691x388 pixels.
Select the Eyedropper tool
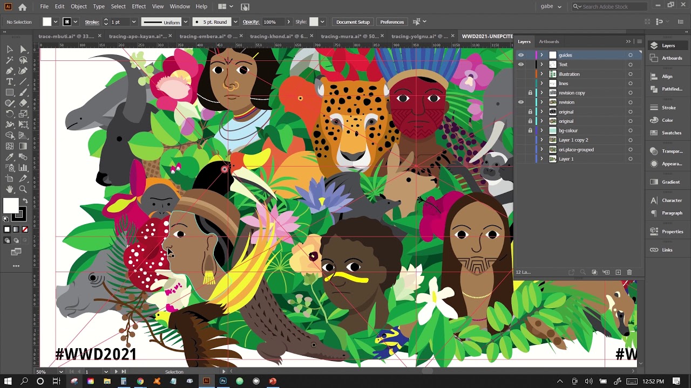[x=10, y=157]
